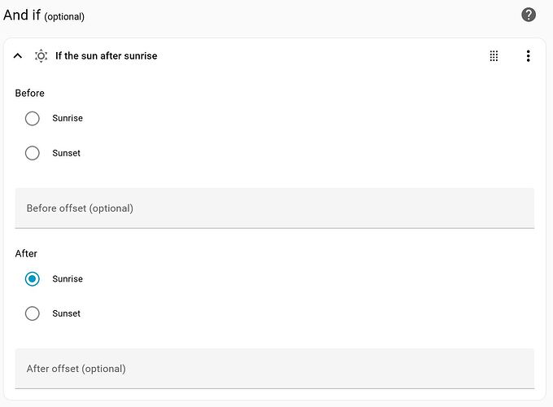Click selected Sunrise radio under After
The height and width of the screenshot is (407, 553).
pos(32,279)
